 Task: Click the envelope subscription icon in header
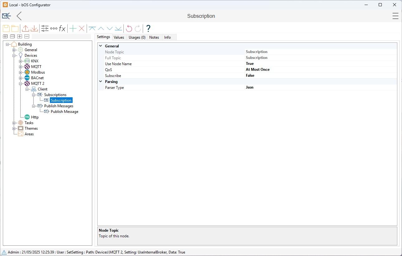tap(7, 16)
